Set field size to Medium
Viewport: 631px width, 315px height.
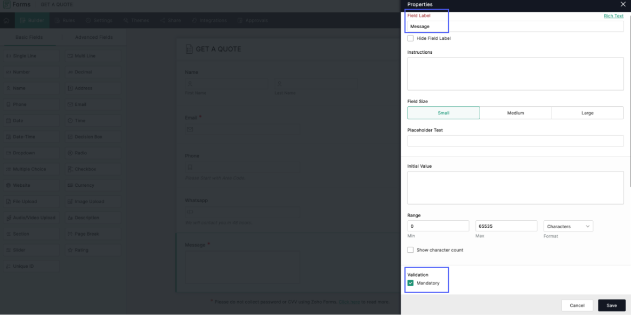(x=515, y=113)
